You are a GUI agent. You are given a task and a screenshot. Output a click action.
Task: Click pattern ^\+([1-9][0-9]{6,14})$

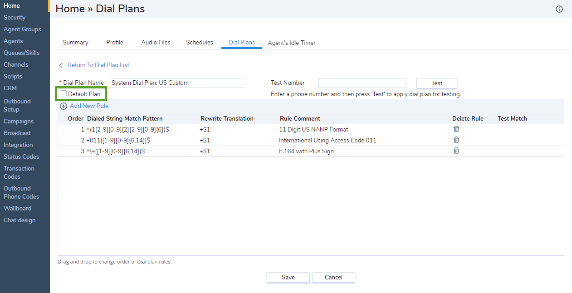[x=116, y=151]
